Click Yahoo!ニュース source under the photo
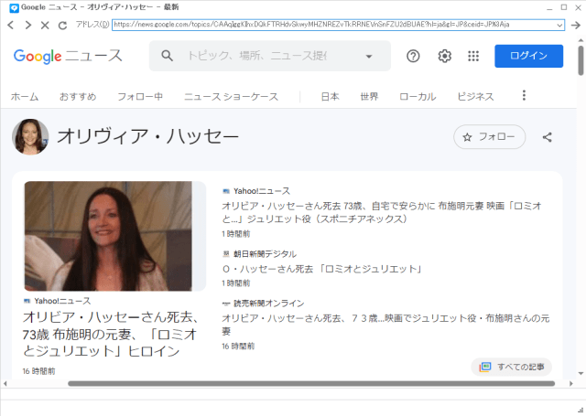The image size is (586, 416). click(x=62, y=301)
